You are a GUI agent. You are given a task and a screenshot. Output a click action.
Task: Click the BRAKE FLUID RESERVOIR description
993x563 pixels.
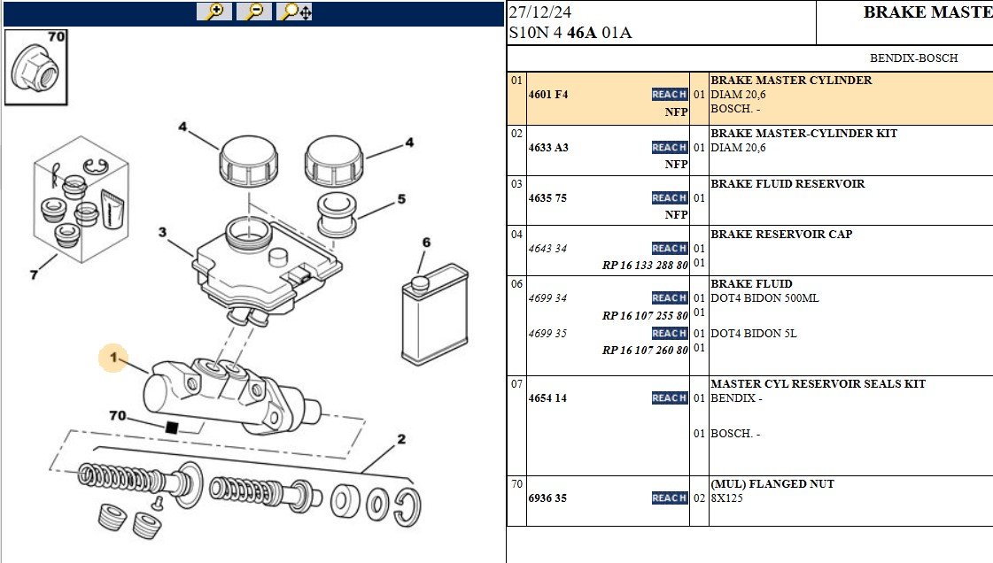coord(787,184)
